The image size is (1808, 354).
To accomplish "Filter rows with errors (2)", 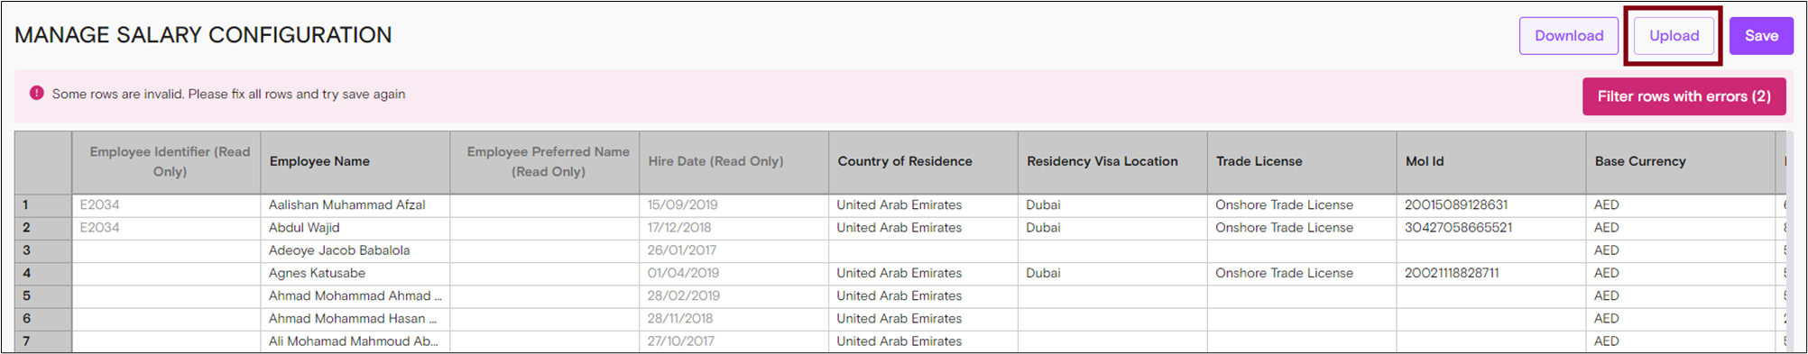I will point(1683,96).
